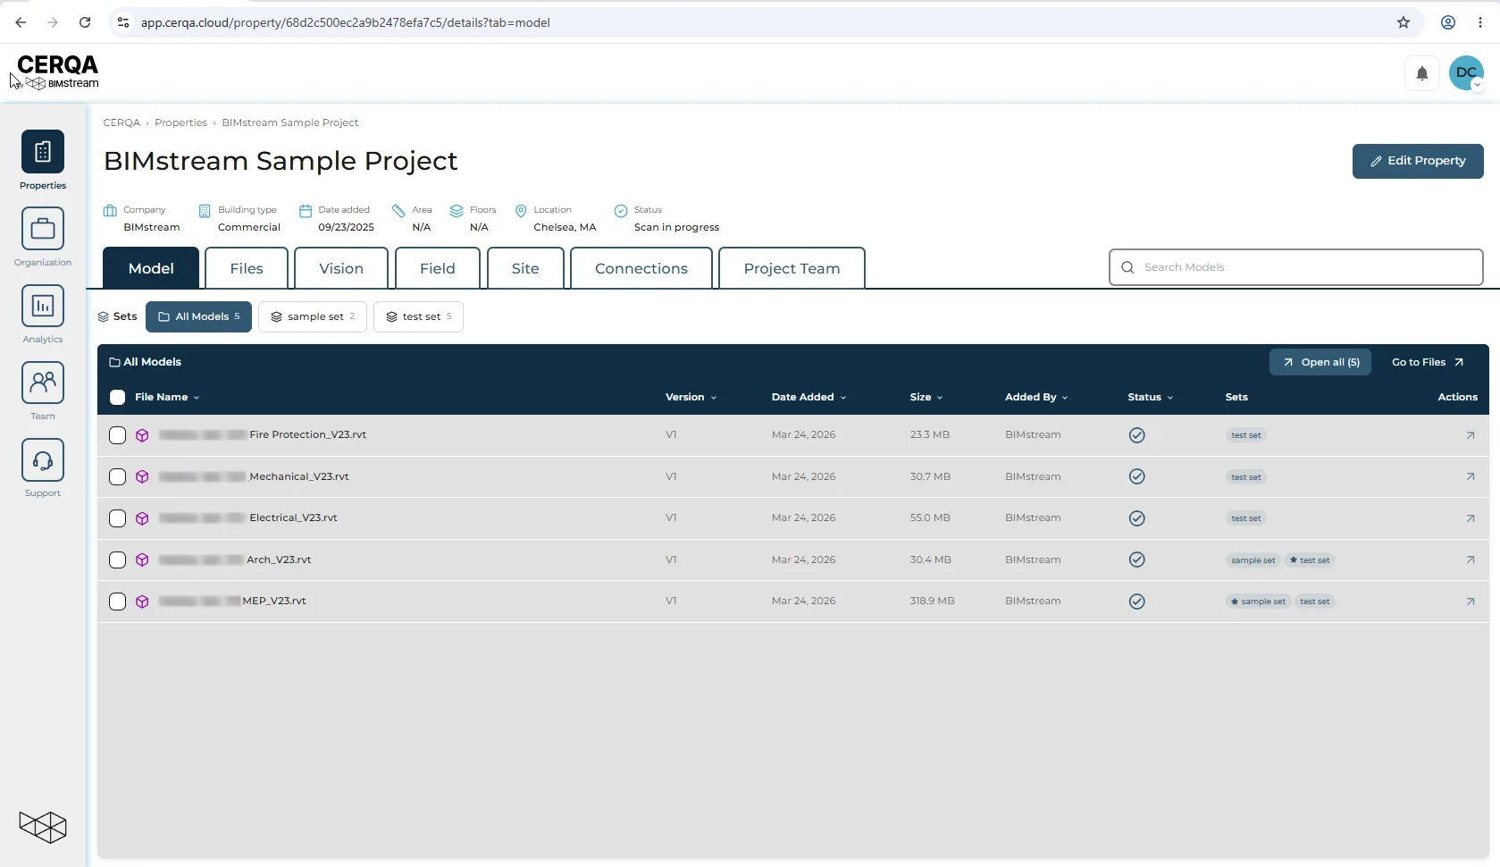Screen dimensions: 1500x867
Task: Click the starred sample set tag on MEP_V23.rvt
Action: point(1258,602)
